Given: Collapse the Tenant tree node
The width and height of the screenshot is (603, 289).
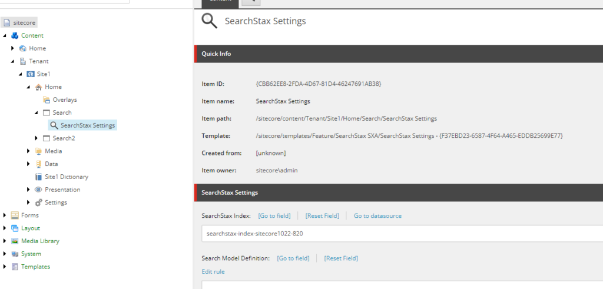Looking at the screenshot, I should point(13,61).
